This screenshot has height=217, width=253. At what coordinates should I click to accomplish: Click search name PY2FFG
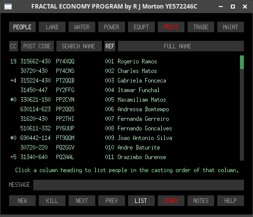tap(65, 90)
